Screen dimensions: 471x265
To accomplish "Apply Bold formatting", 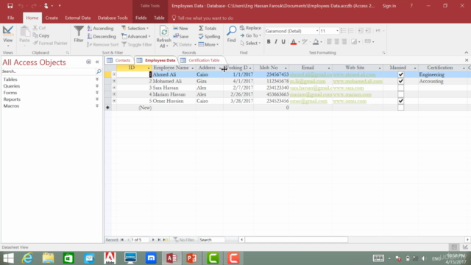I will (269, 42).
